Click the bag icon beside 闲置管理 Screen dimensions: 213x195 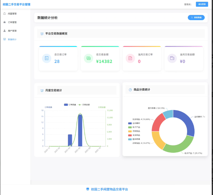(4, 14)
